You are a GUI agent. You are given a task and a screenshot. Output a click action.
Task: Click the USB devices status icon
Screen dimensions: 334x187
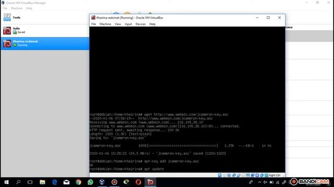[238, 176]
